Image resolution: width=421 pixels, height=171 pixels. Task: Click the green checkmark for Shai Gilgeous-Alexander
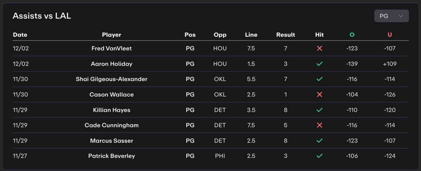319,79
